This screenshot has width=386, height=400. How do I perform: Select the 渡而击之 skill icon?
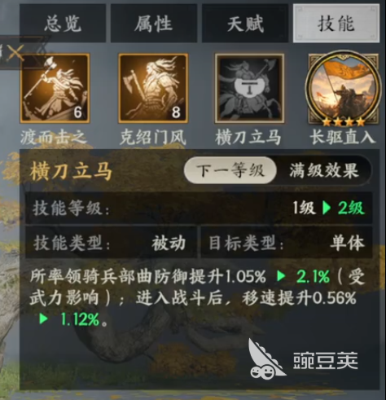click(55, 88)
